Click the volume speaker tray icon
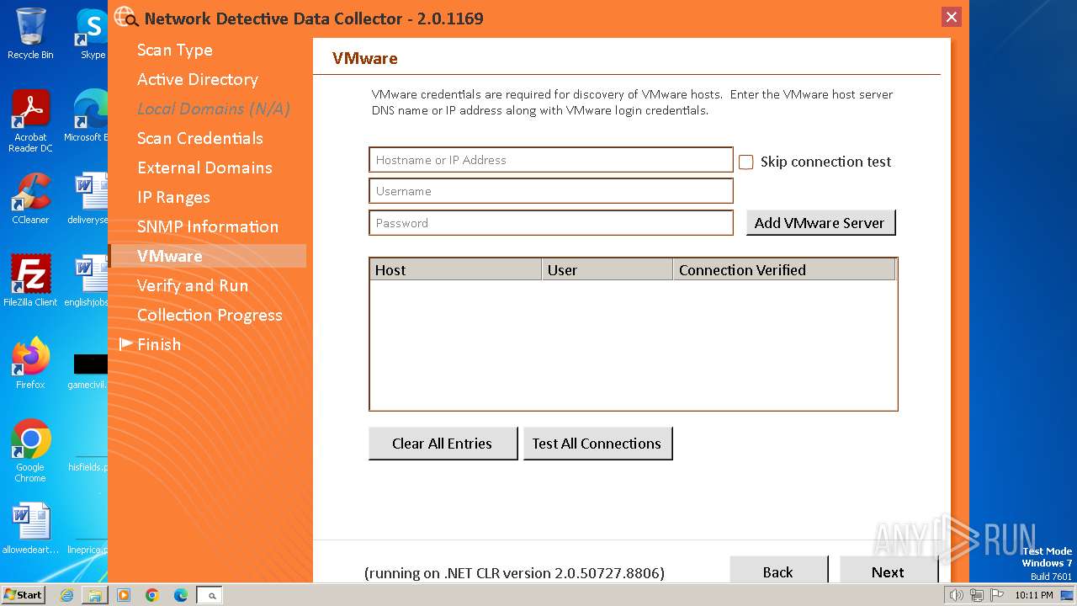The height and width of the screenshot is (606, 1077). (956, 595)
